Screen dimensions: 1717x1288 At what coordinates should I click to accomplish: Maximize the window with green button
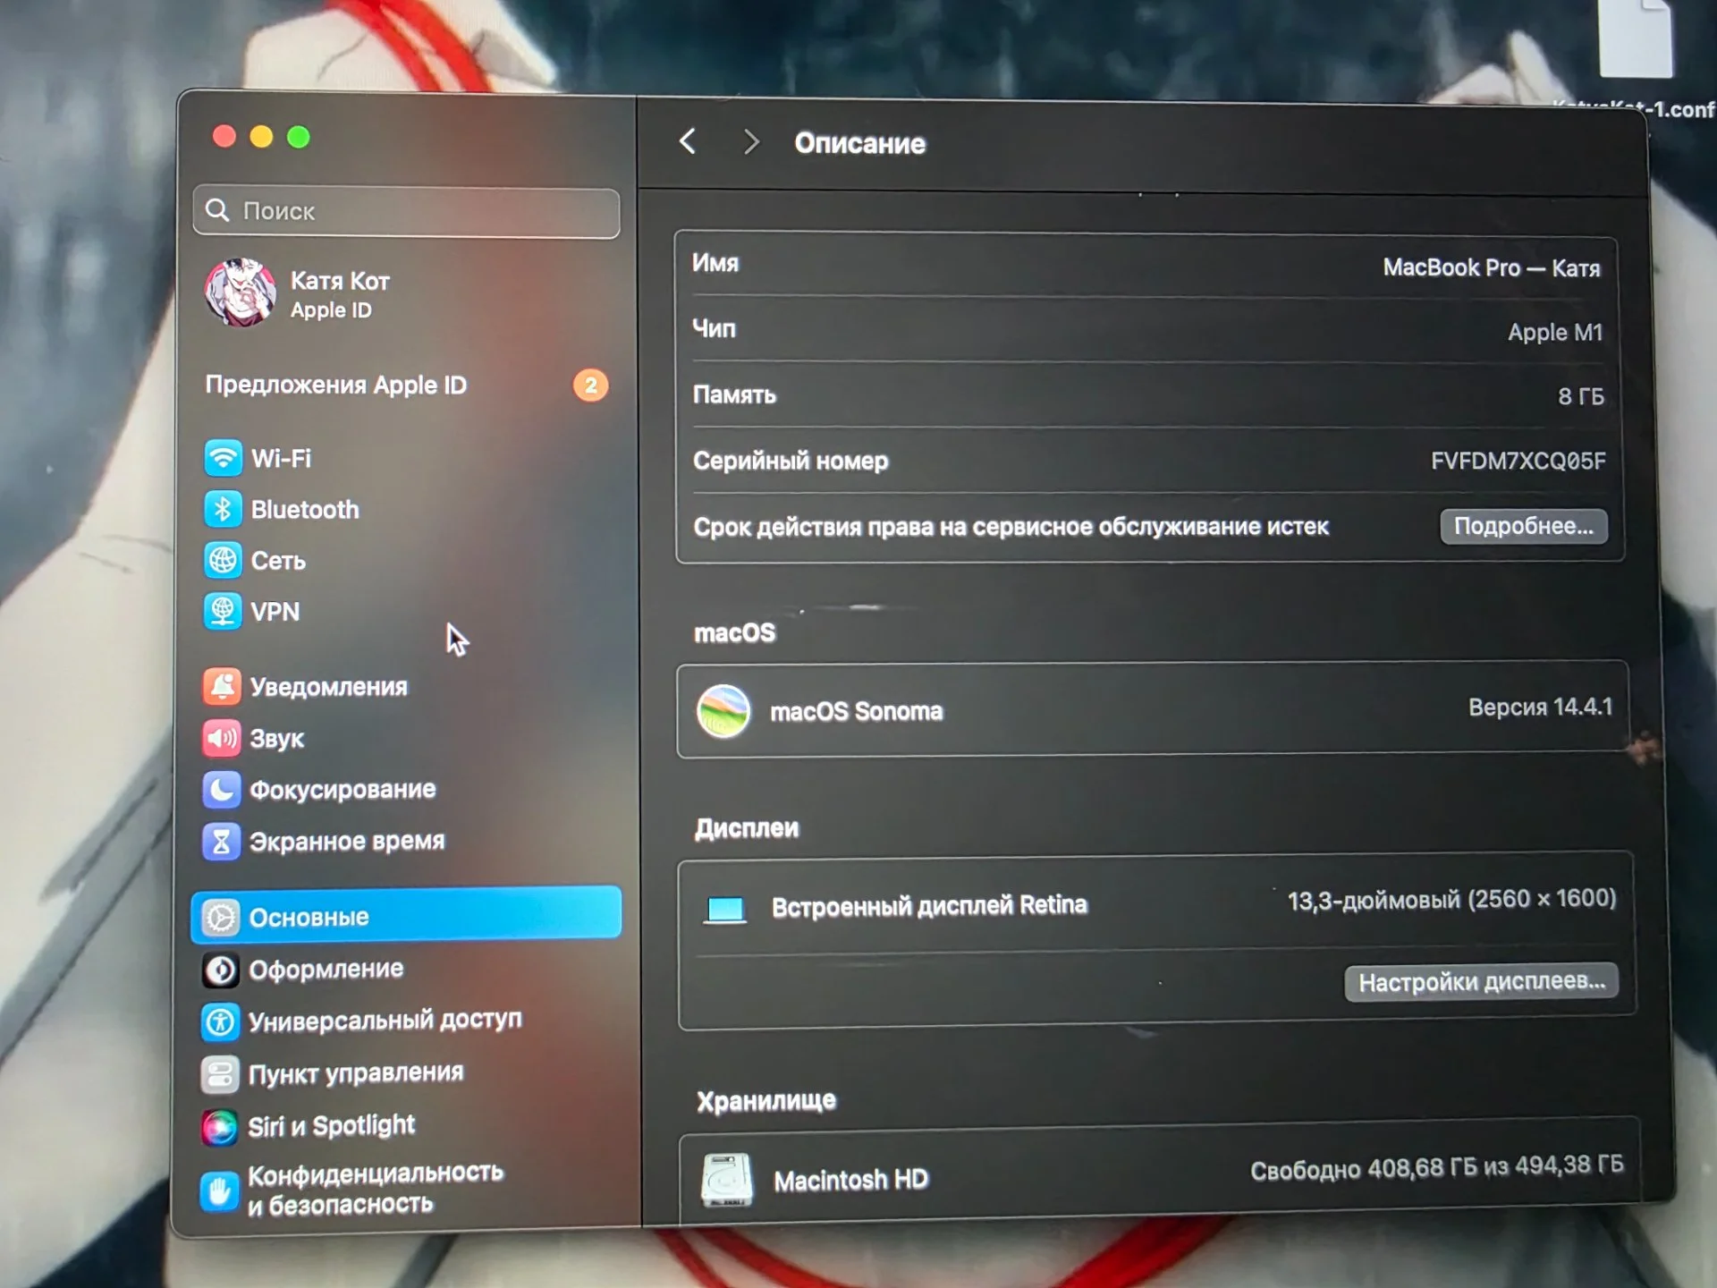pos(299,137)
